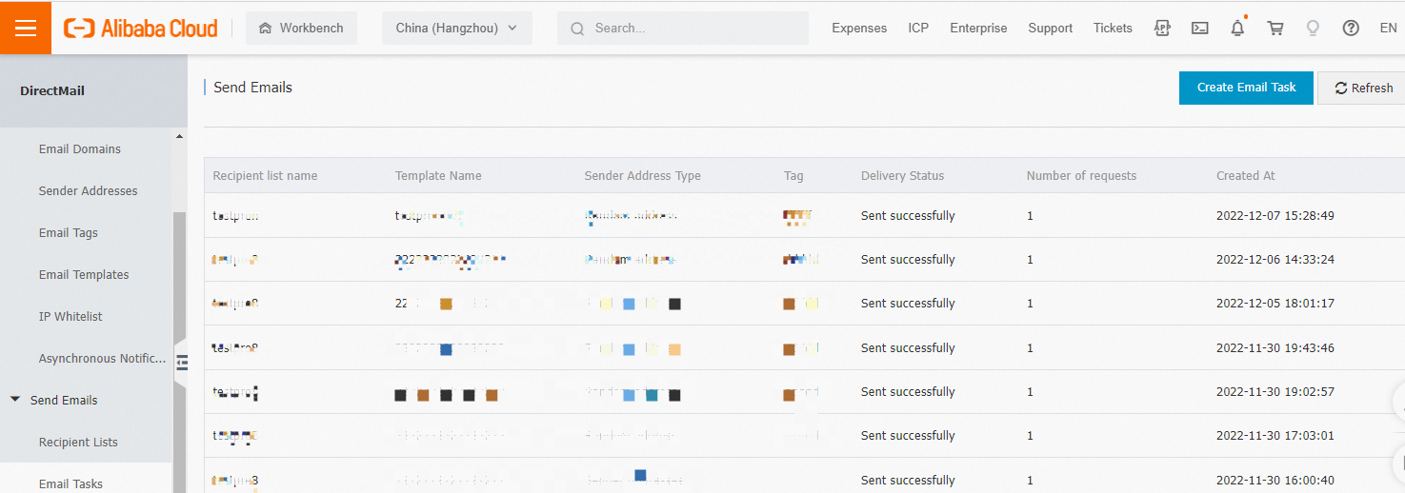Open the notifications bell
Screen dimensions: 1405x493
coord(1237,29)
